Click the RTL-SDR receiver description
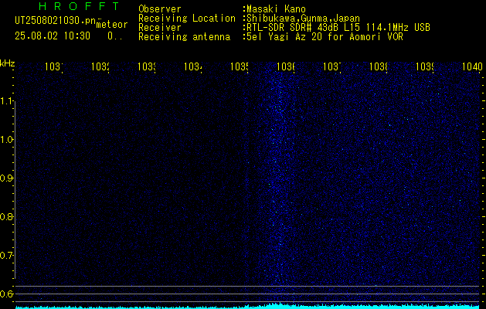 coord(338,28)
